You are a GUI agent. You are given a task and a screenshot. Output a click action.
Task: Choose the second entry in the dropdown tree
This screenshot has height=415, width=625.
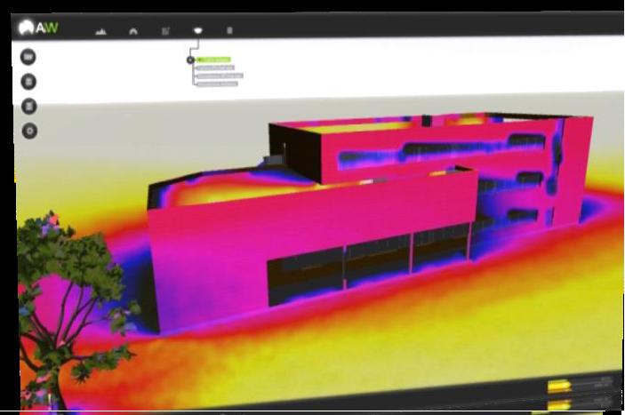(x=216, y=68)
